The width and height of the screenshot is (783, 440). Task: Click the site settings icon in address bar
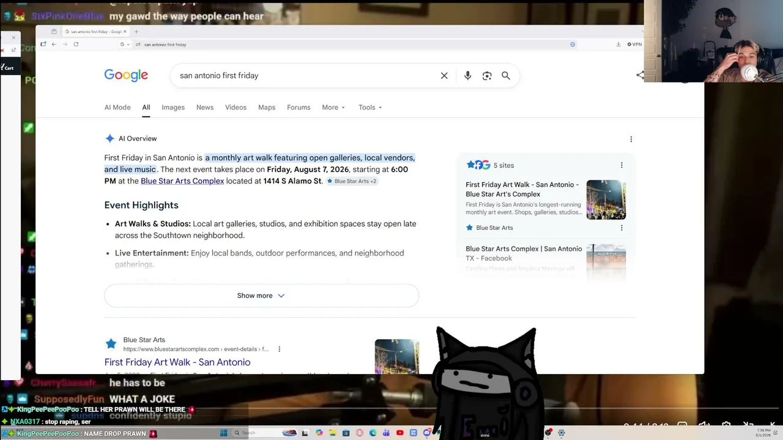[138, 44]
